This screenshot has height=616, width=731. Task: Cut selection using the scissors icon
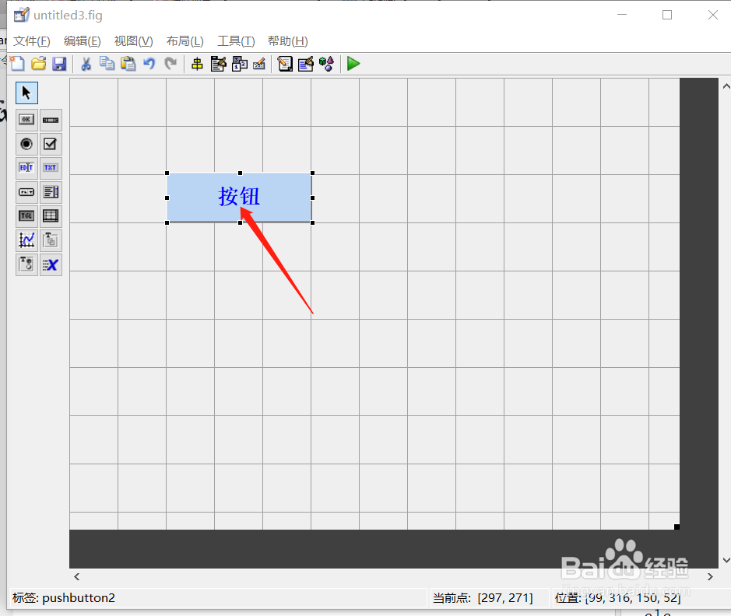[x=86, y=64]
